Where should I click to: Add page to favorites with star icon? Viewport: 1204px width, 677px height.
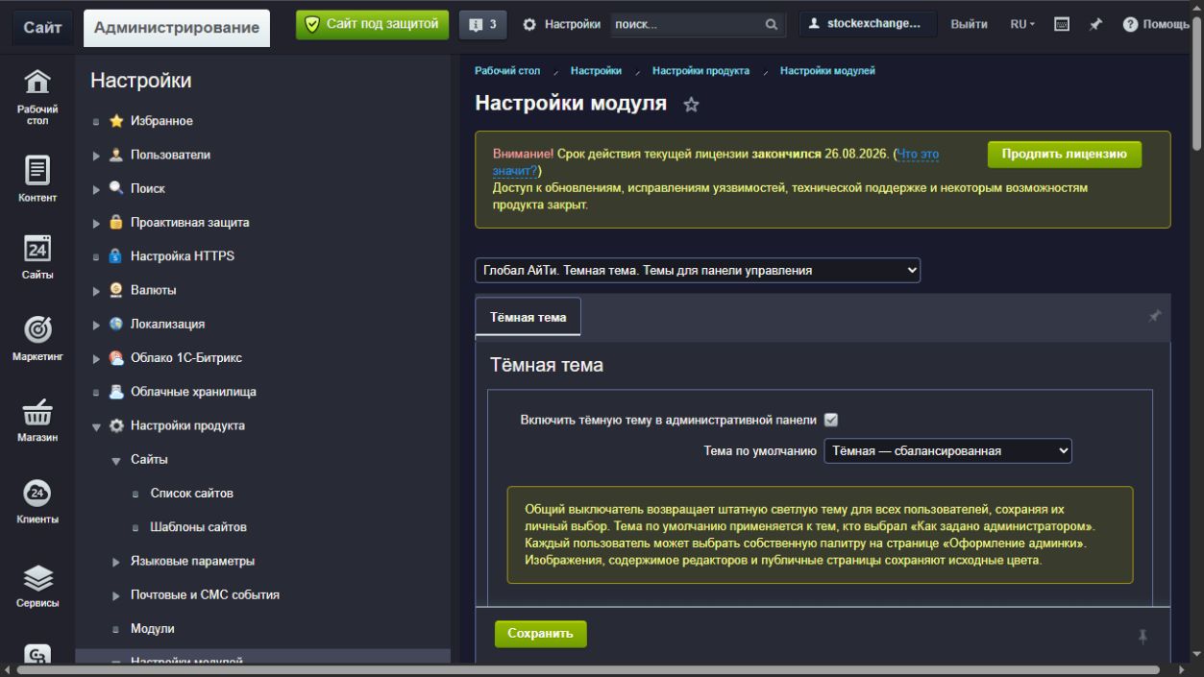(x=690, y=106)
